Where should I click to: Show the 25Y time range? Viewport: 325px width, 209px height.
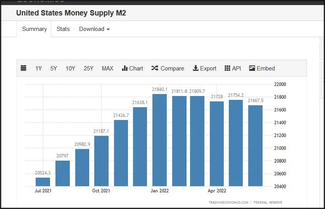(x=88, y=69)
